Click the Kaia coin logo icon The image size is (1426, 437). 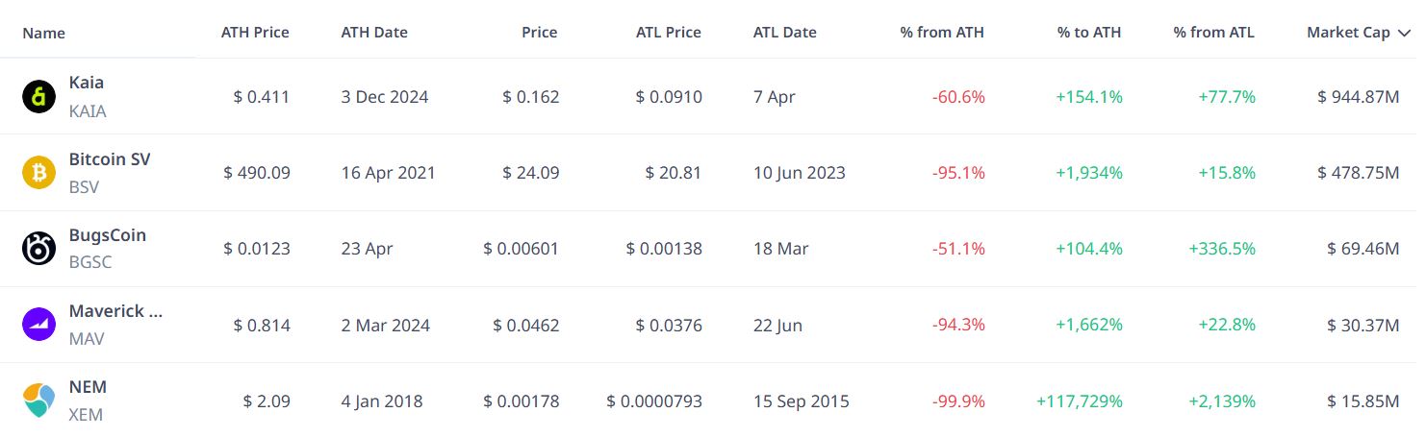coord(39,97)
